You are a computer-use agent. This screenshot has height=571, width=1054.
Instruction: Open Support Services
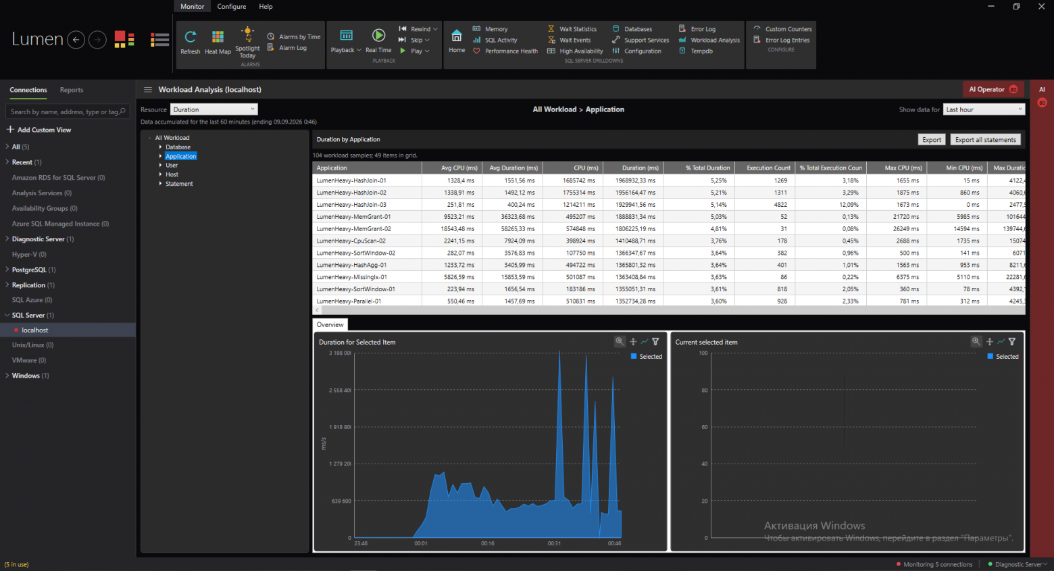coord(641,40)
